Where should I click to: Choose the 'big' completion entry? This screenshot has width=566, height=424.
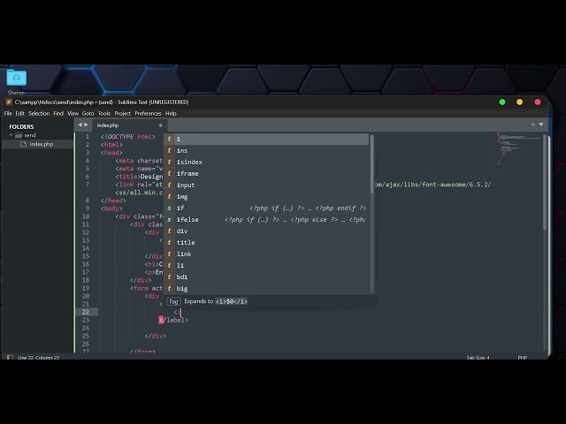pos(266,289)
